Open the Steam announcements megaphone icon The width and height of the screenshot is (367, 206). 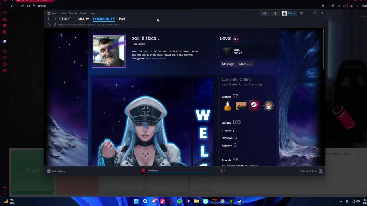pos(265,13)
